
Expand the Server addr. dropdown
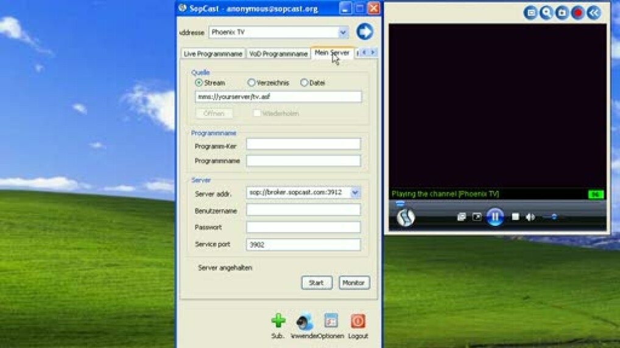coord(355,193)
